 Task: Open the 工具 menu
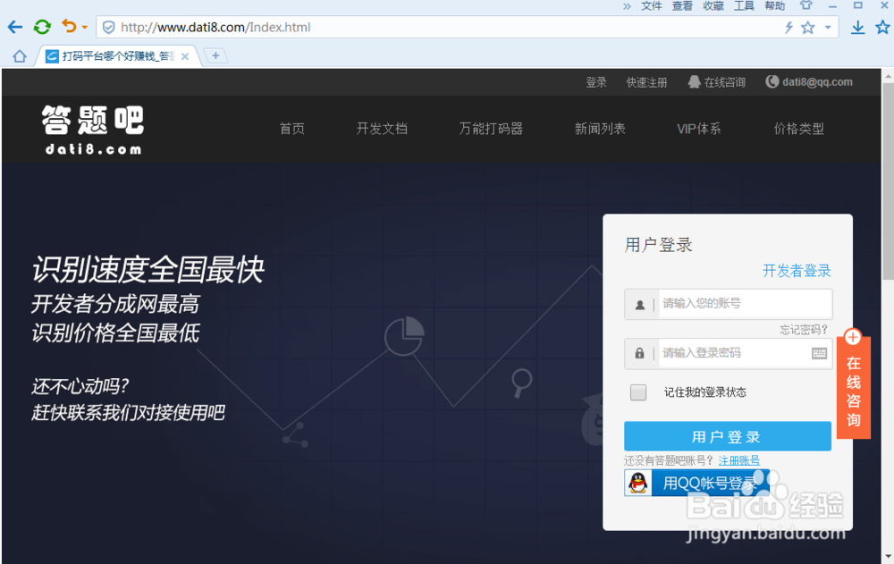[744, 5]
